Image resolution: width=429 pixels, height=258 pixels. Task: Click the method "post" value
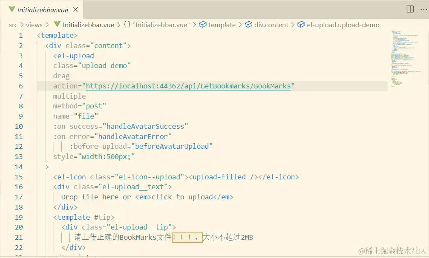point(94,106)
